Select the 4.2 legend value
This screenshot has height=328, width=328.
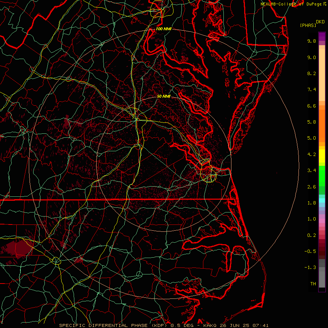(312, 155)
